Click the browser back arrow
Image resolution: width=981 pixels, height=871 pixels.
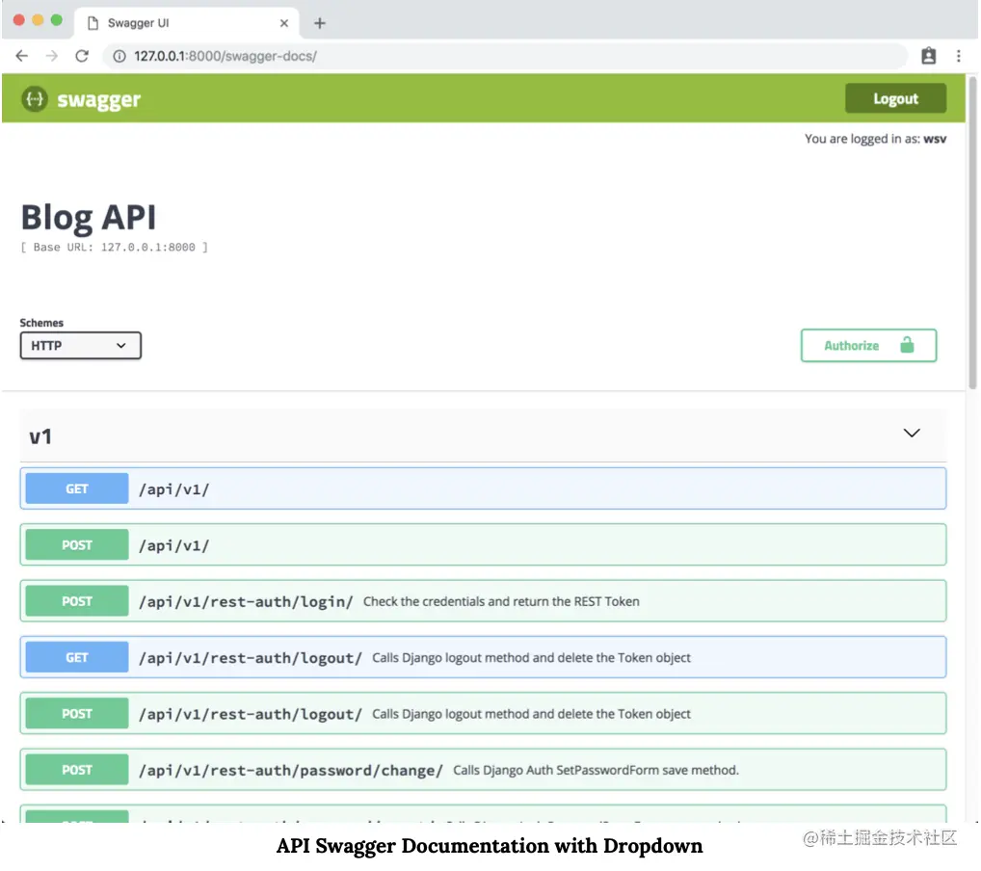22,56
